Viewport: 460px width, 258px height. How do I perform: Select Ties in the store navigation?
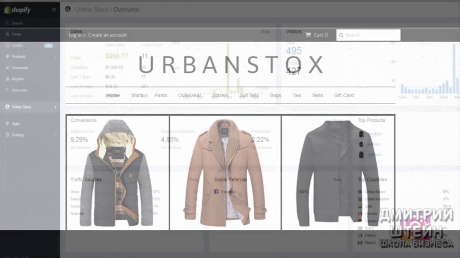pyautogui.click(x=296, y=95)
